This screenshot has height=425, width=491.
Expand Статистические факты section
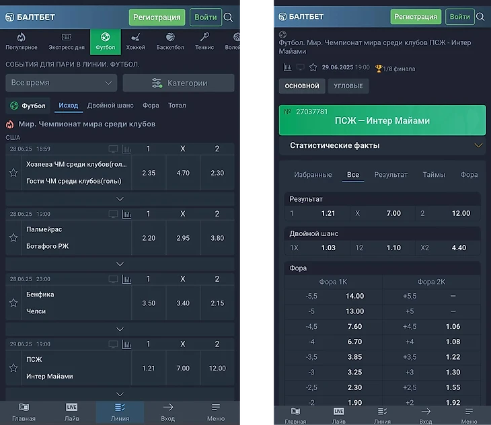(382, 145)
